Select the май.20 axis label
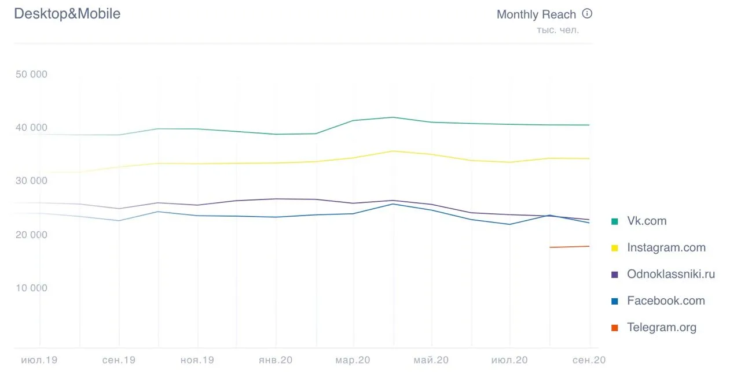 (x=431, y=360)
